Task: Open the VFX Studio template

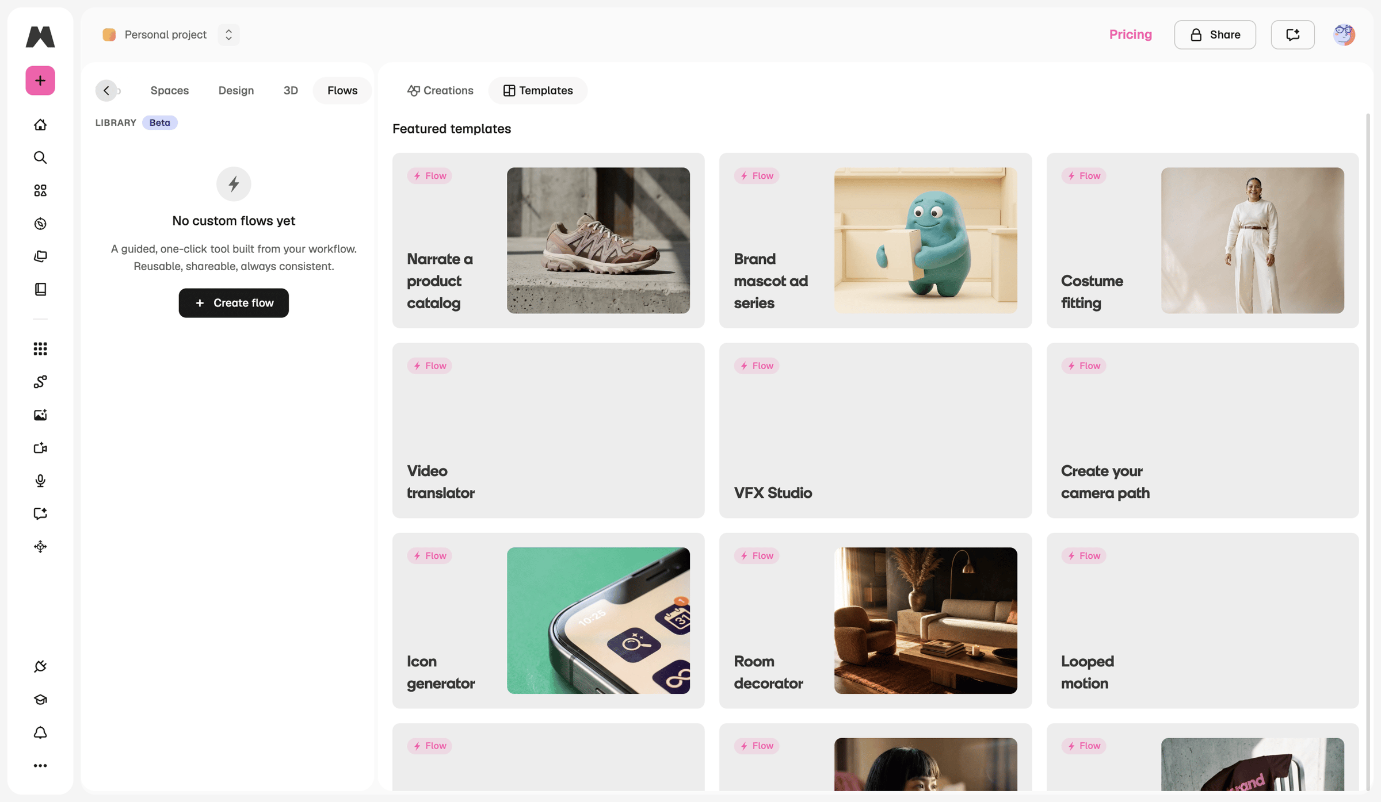Action: click(x=875, y=431)
